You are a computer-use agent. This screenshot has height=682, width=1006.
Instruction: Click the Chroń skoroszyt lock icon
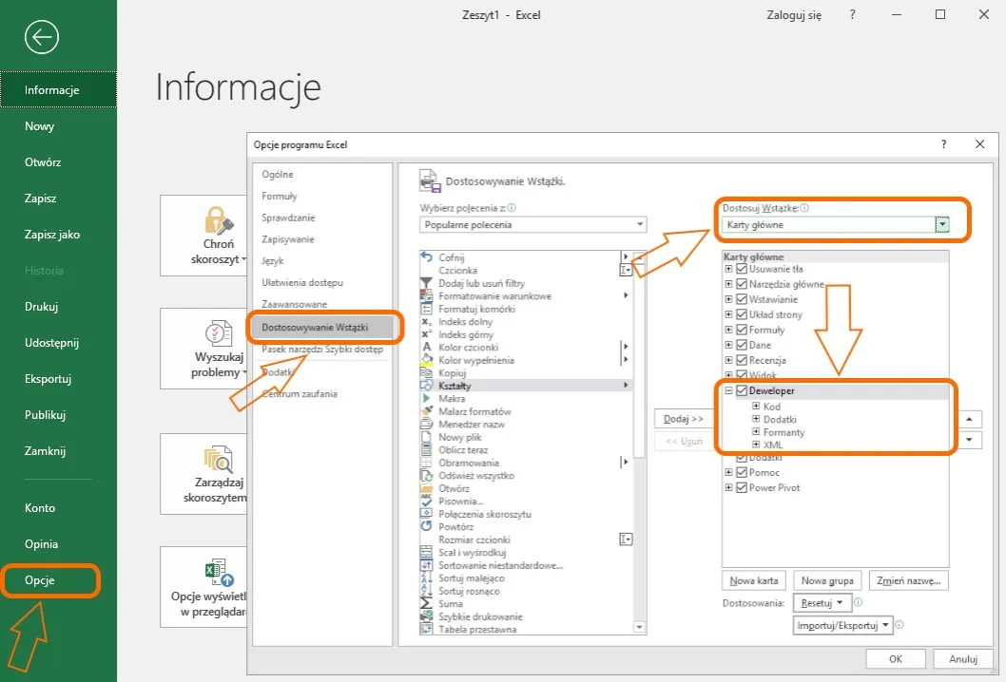(218, 221)
